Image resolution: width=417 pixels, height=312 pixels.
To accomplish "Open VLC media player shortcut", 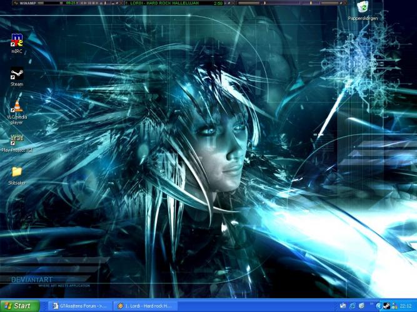I will click(x=17, y=107).
